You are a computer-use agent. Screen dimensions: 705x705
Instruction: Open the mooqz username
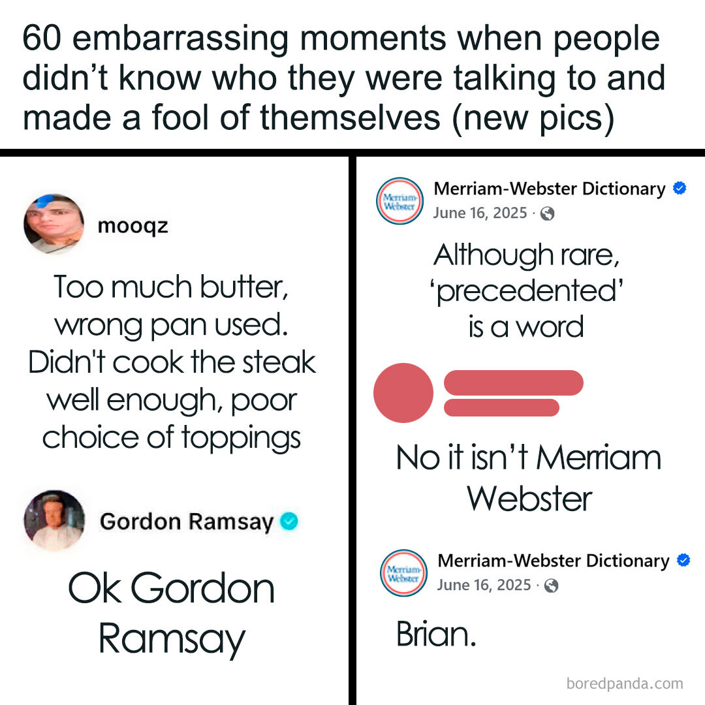pyautogui.click(x=133, y=226)
